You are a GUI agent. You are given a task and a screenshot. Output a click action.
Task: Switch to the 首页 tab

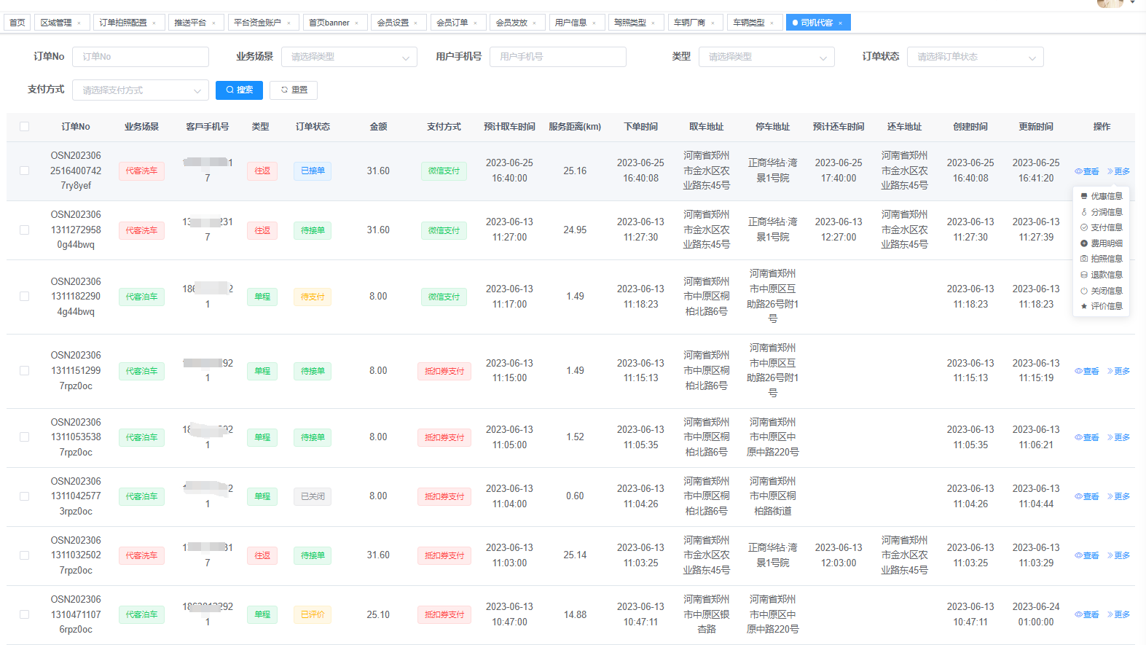(17, 23)
